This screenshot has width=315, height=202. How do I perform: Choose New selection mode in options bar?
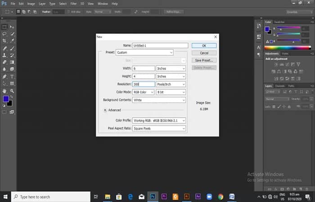point(18,12)
